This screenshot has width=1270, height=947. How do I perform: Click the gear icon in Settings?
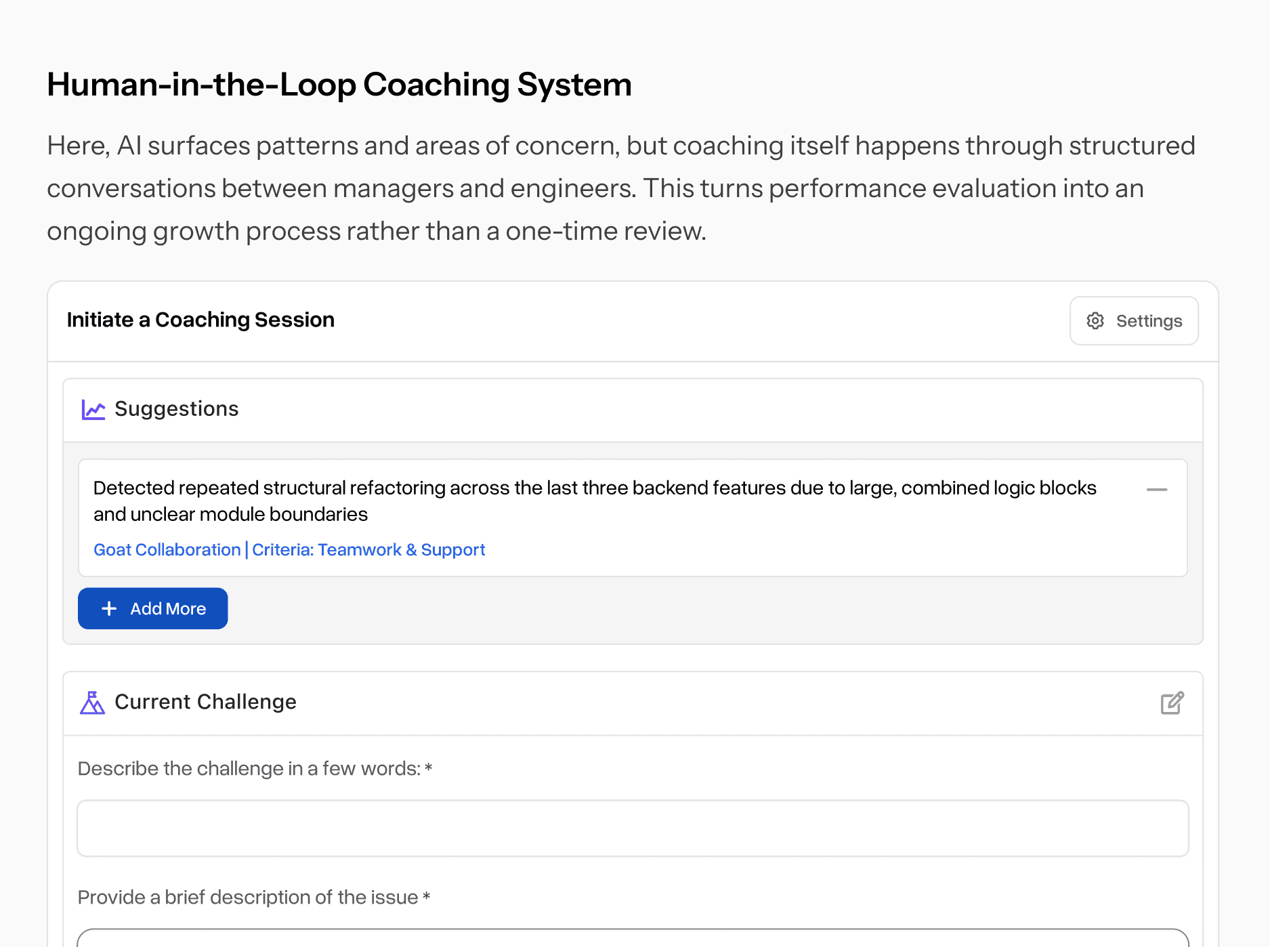[1095, 321]
